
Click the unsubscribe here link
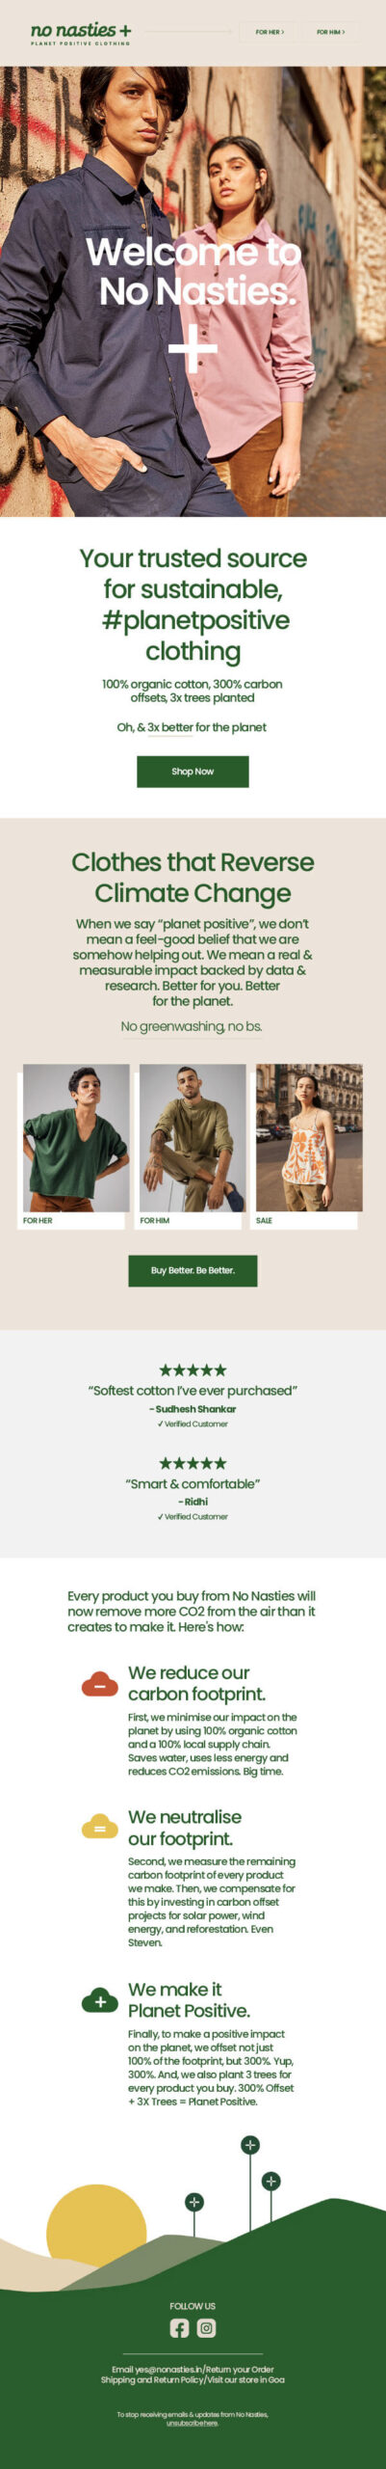(193, 2423)
